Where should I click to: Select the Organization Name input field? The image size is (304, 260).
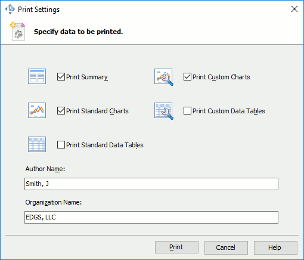(151, 218)
